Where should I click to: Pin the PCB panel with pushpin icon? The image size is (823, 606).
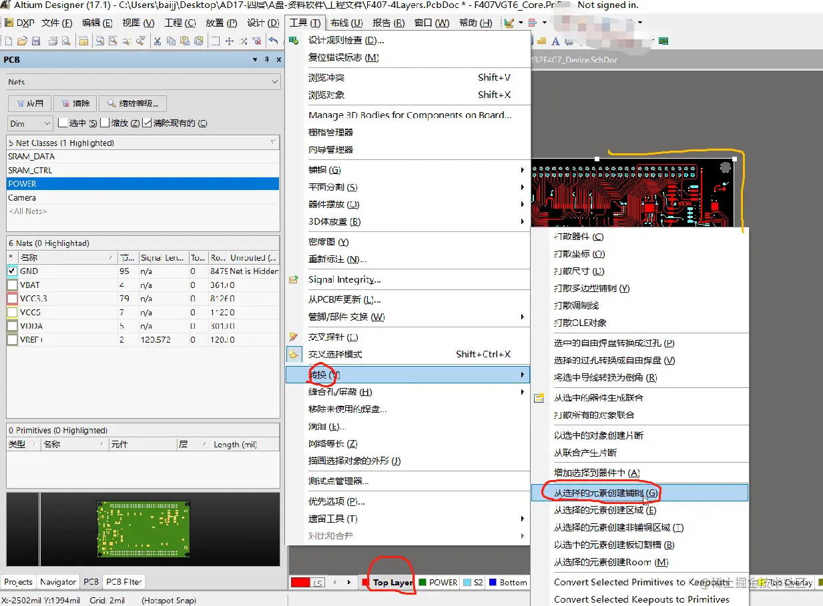[267, 59]
